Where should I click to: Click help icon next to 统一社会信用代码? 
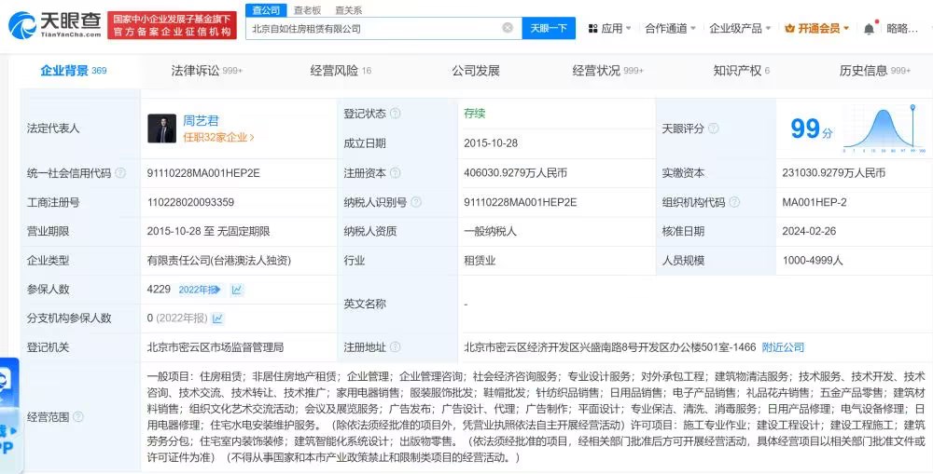pyautogui.click(x=119, y=173)
